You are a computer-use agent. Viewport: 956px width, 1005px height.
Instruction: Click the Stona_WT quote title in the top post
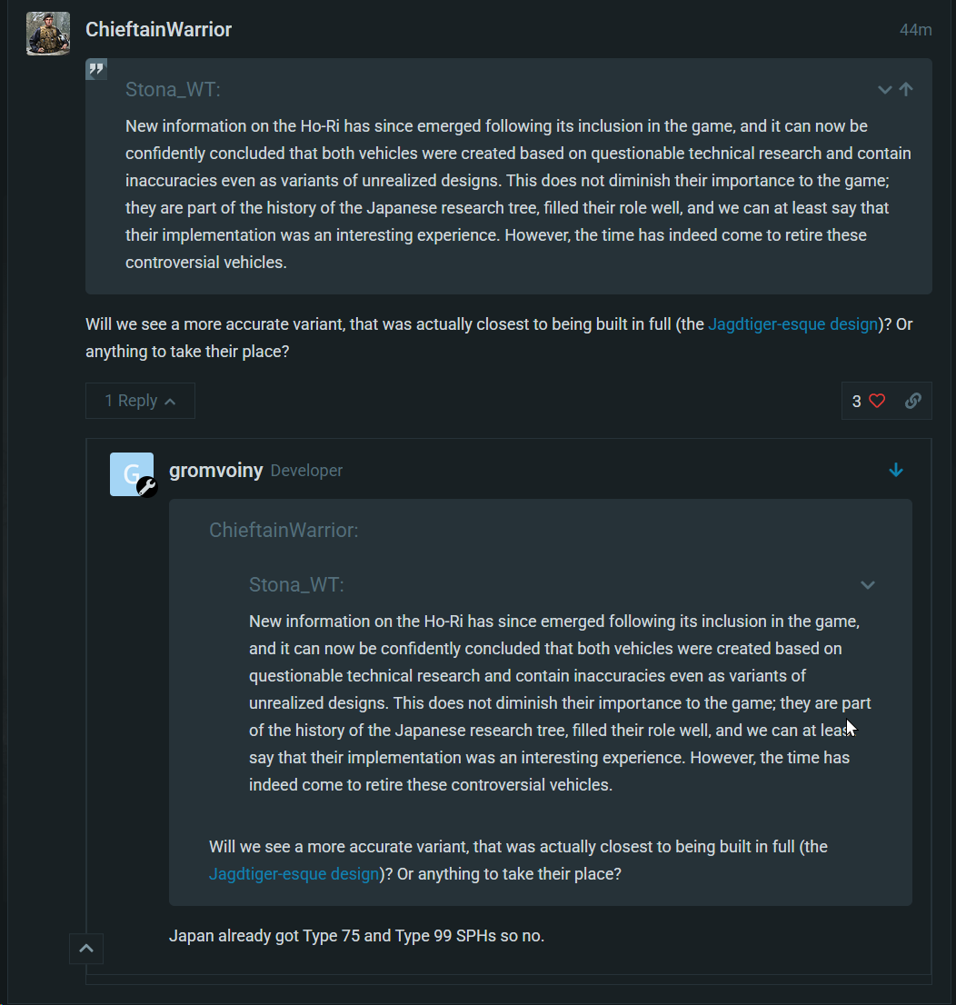pos(174,90)
